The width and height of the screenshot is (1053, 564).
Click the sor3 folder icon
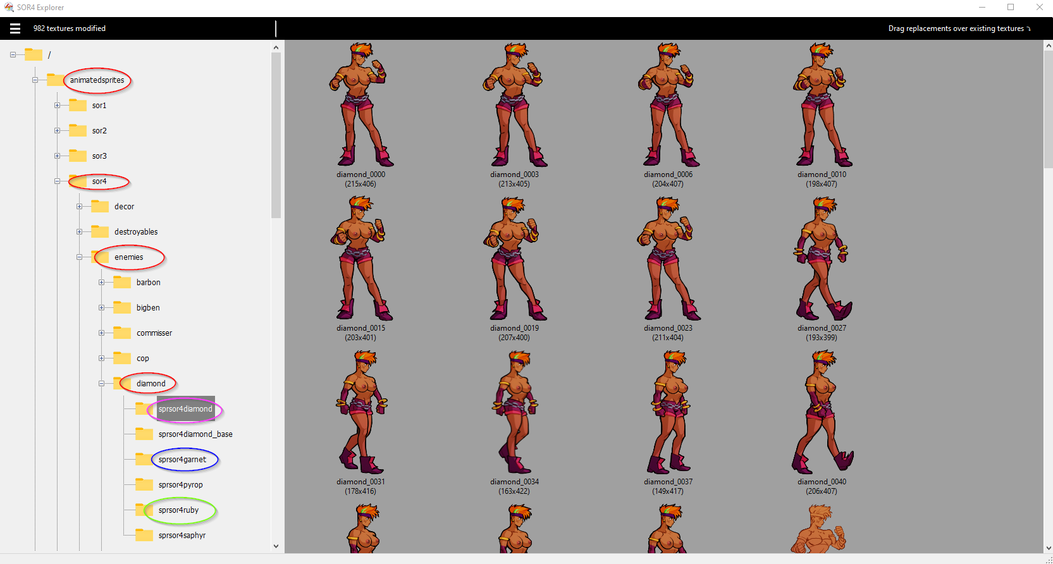click(78, 156)
